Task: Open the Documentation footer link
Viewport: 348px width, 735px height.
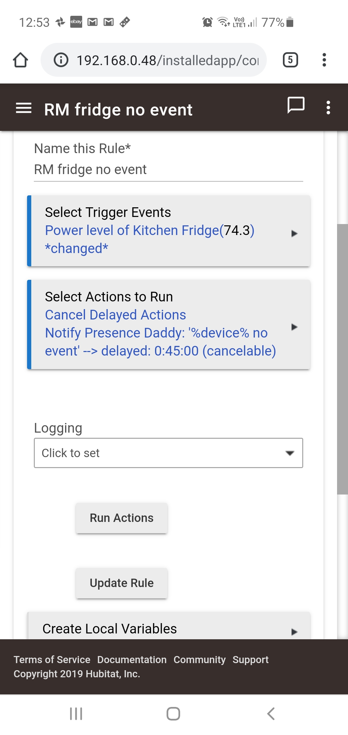Action: point(132,660)
